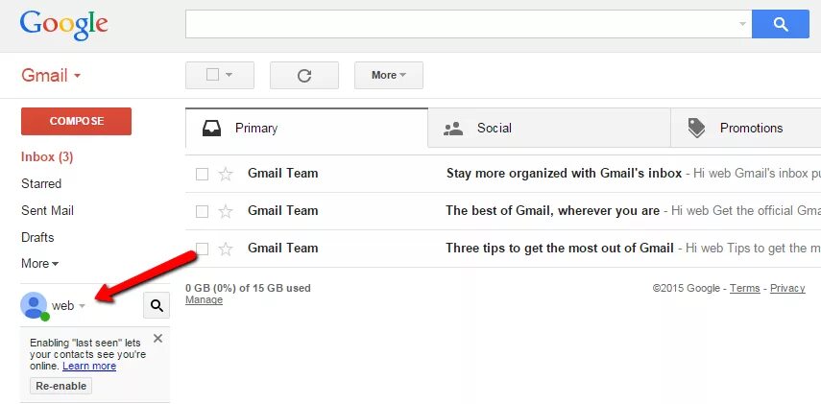Open the Terms link
Viewport: 821px width, 404px height.
[x=744, y=288]
